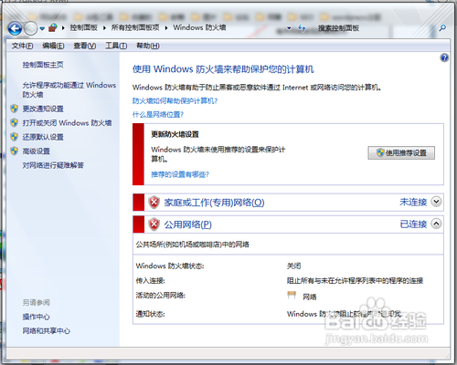Open 防火墙如何帮助保护计算机? help link

175,101
